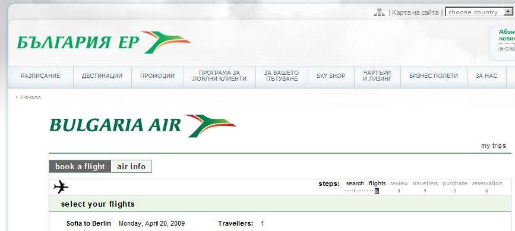Click the arrow of choose country combo box
The height and width of the screenshot is (231, 515).
[508, 12]
